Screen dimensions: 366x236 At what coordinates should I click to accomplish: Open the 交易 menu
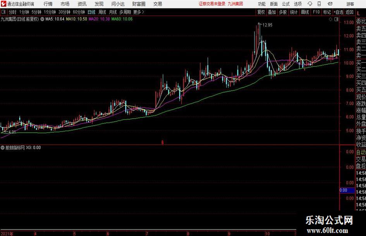[158, 4]
